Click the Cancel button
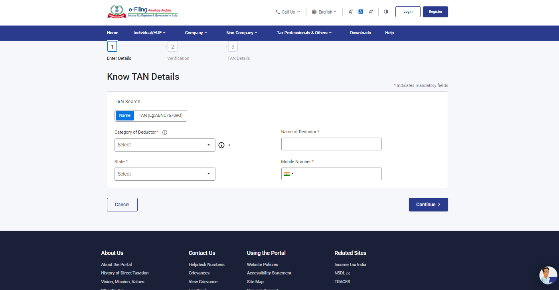Viewport: 559px width, 290px height. 122,205
